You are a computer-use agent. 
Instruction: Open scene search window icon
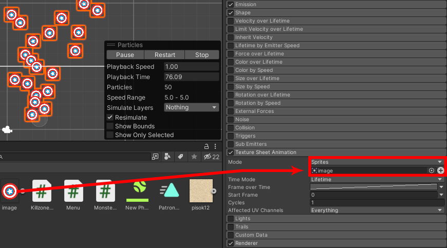click(155, 157)
